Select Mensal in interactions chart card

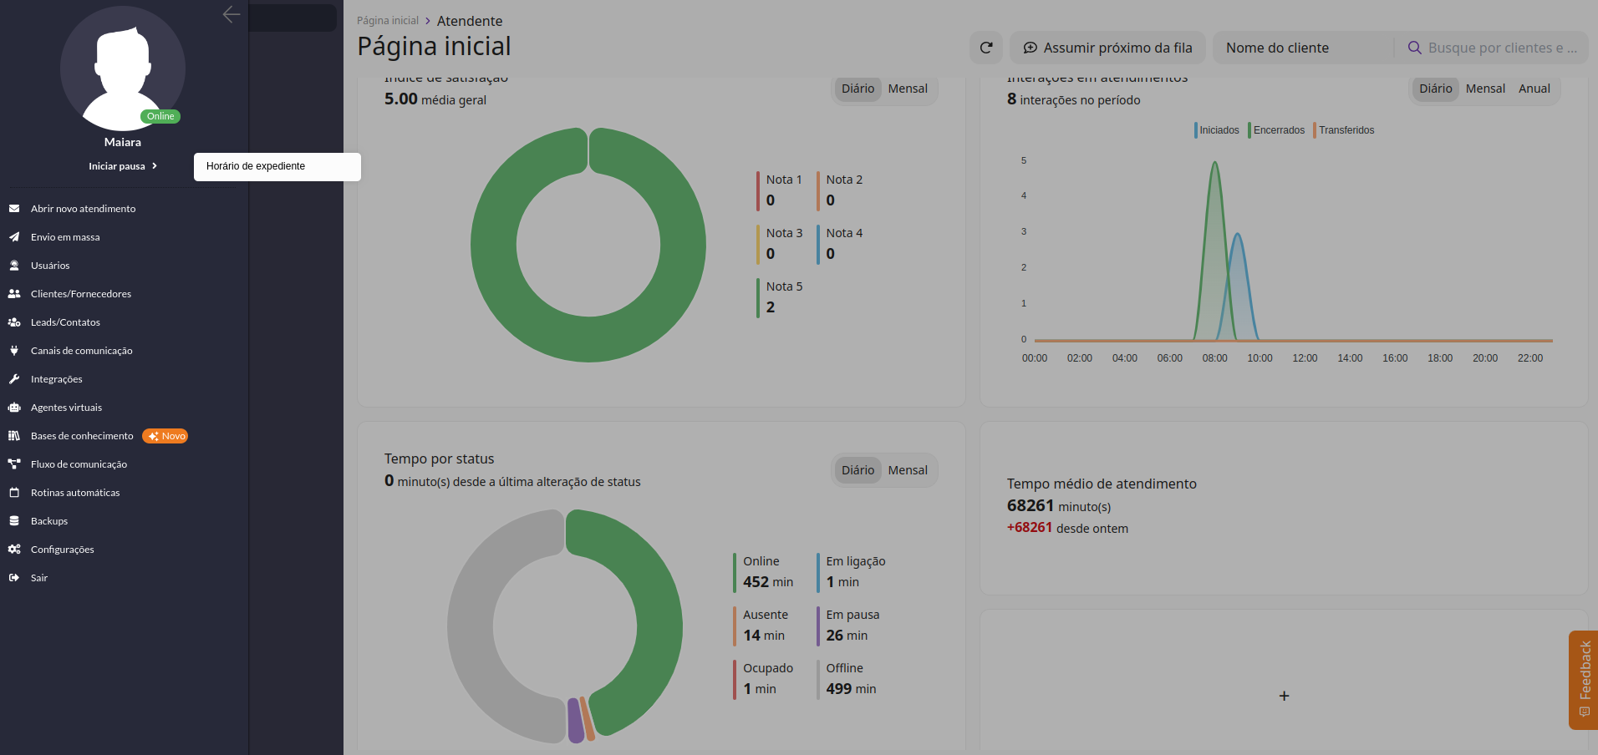click(1485, 89)
